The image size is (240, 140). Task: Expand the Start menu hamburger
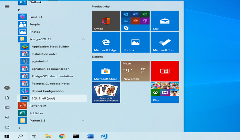[x=7, y=6]
